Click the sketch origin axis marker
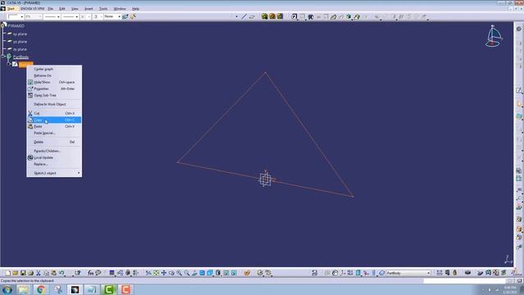The width and height of the screenshot is (524, 295). click(x=265, y=179)
